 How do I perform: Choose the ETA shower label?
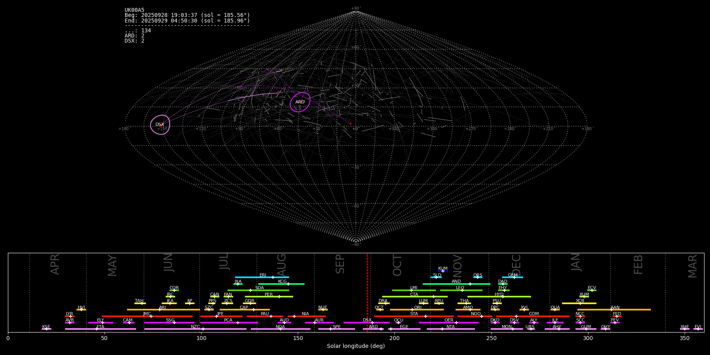101,327
